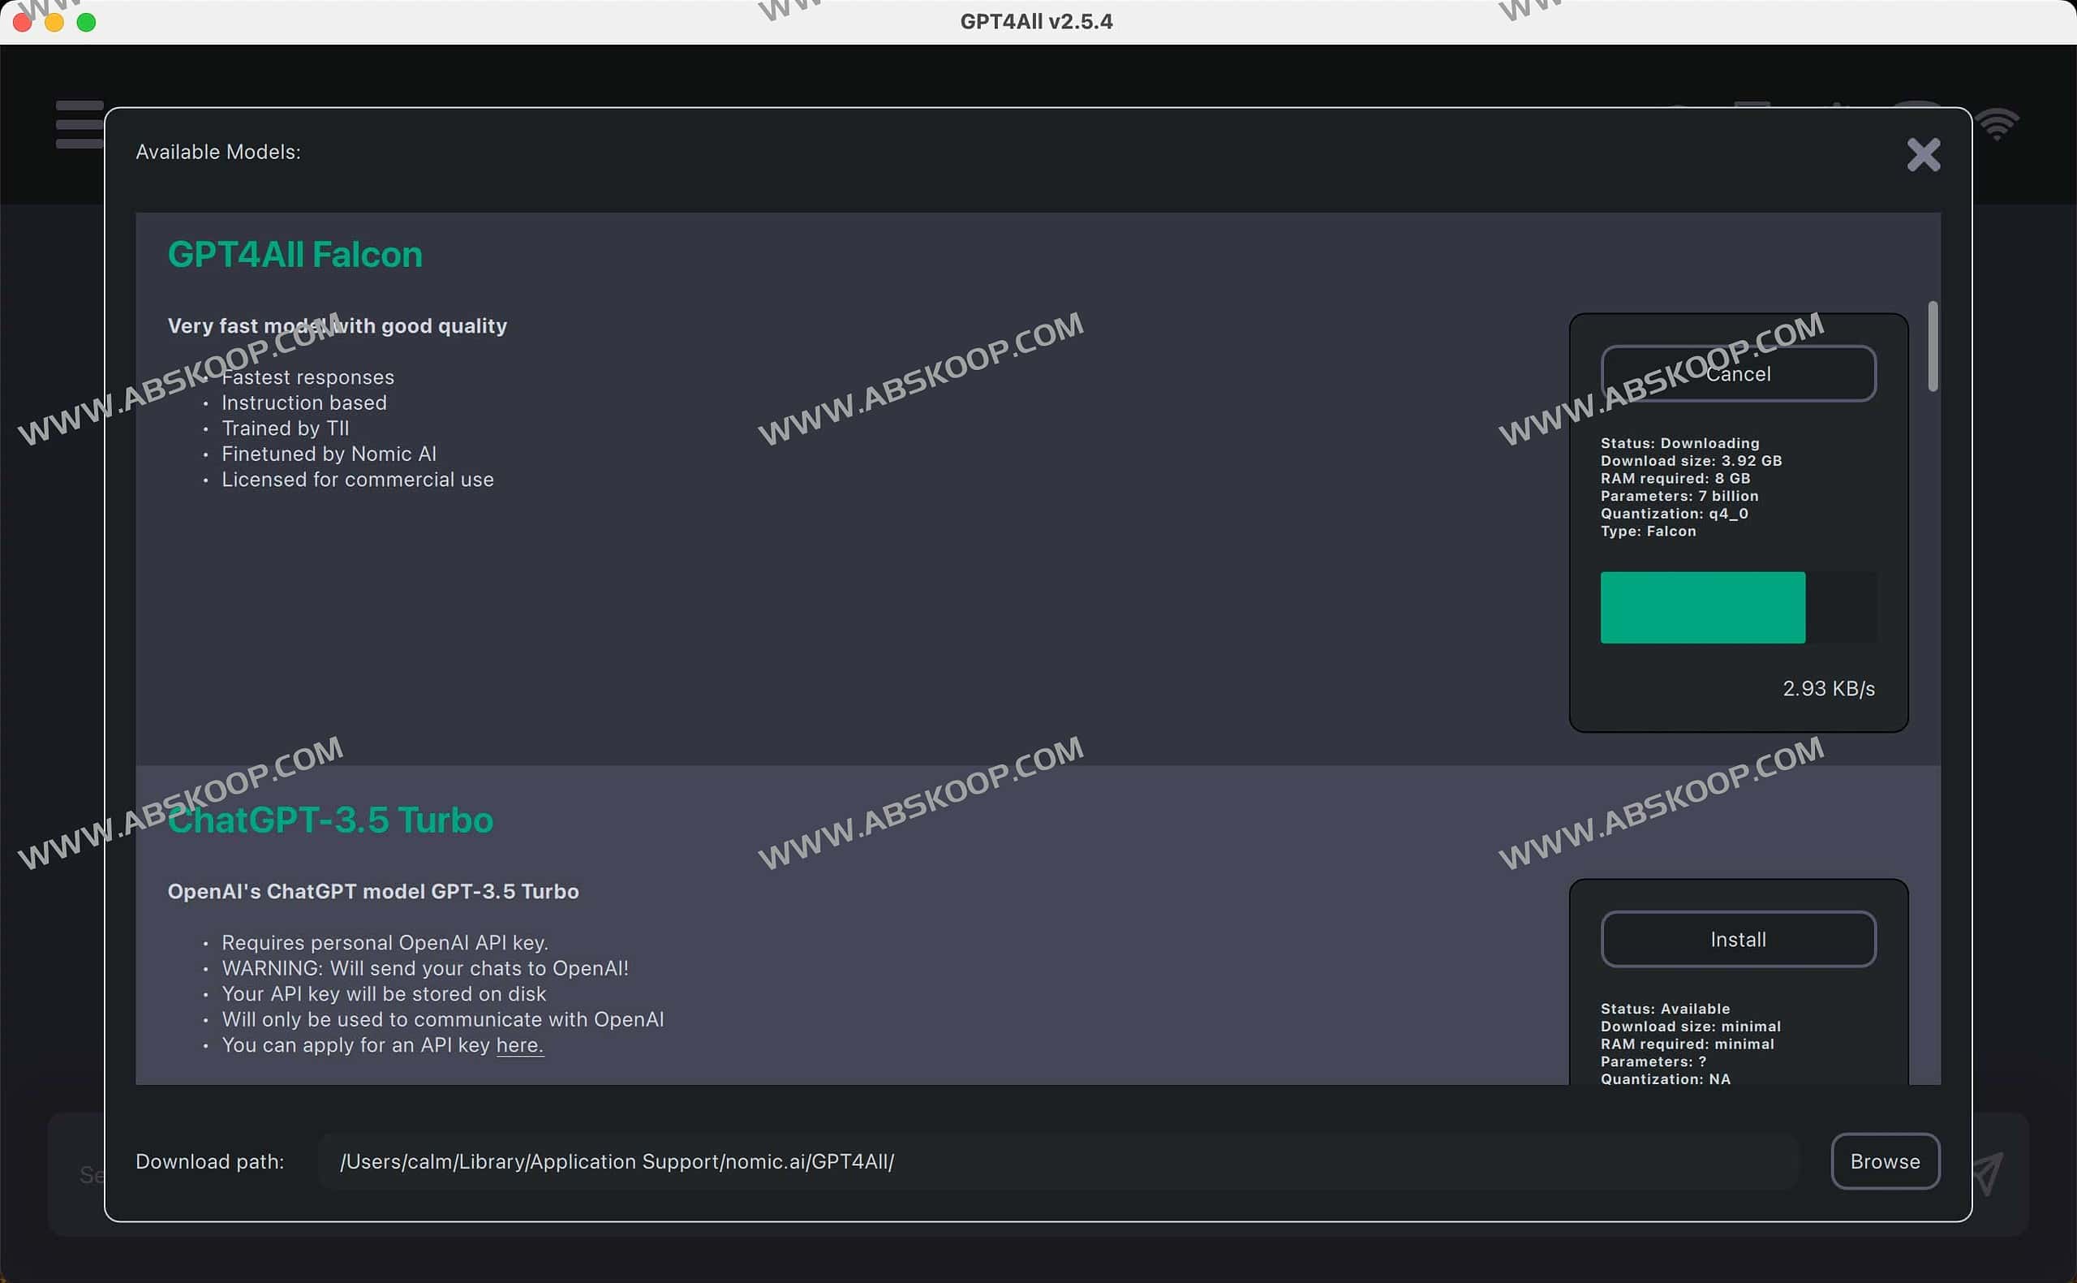The width and height of the screenshot is (2077, 1283).
Task: Click the send message arrow icon
Action: (x=1988, y=1173)
